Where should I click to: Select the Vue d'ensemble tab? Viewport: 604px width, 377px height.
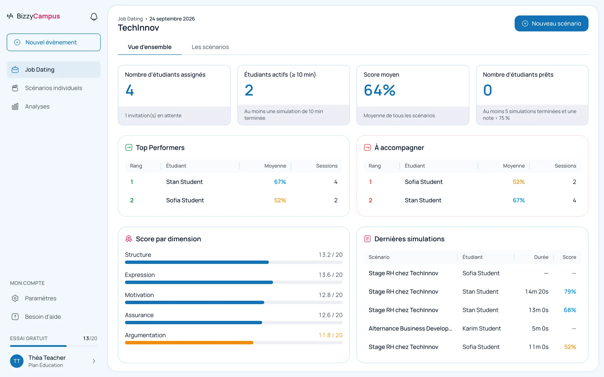(149, 47)
